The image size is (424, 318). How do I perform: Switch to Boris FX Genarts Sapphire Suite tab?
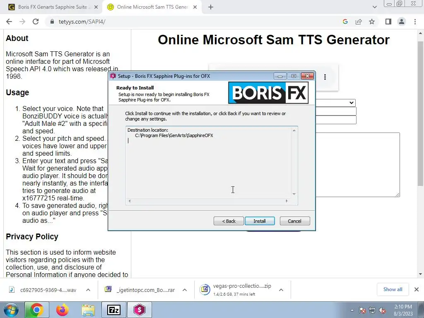[52, 7]
